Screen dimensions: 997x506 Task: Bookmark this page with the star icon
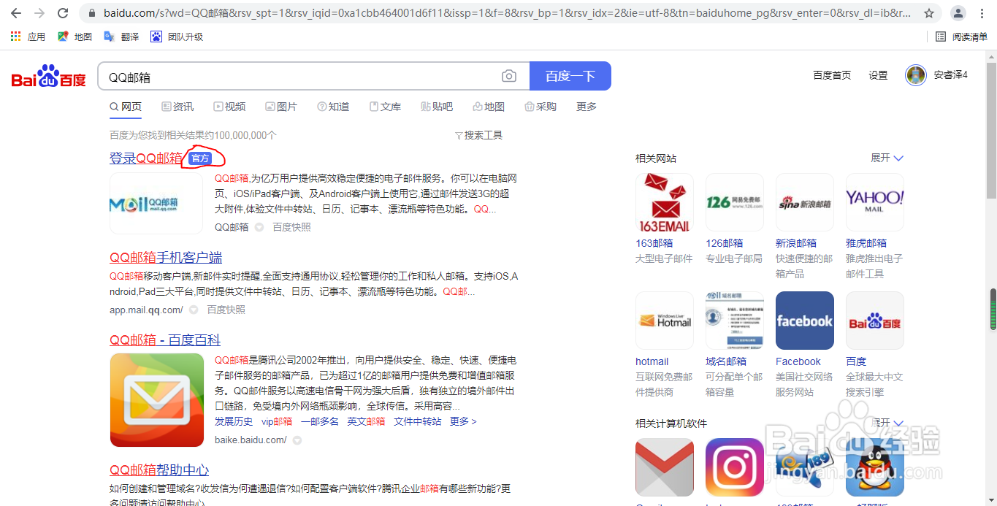point(929,13)
